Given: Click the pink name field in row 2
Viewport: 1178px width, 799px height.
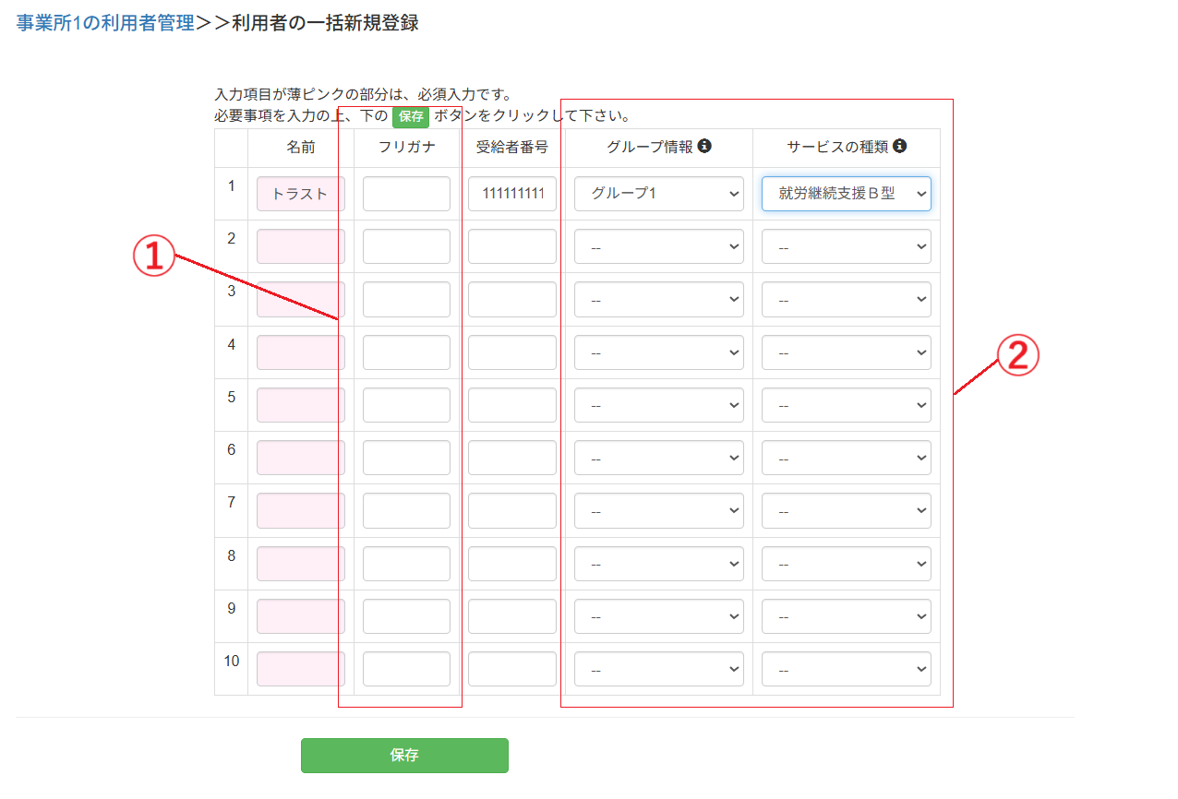Looking at the screenshot, I should click(x=300, y=246).
